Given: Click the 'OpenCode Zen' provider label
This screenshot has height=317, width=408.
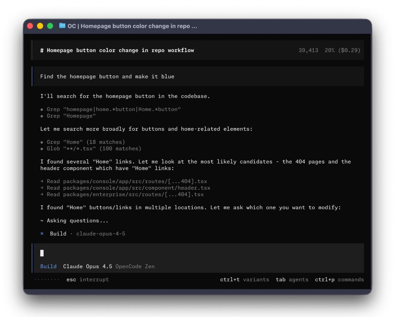Looking at the screenshot, I should (135, 266).
